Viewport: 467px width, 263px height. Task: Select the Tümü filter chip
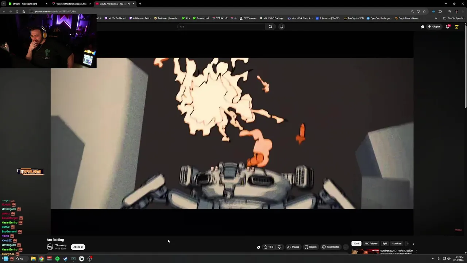point(356,244)
